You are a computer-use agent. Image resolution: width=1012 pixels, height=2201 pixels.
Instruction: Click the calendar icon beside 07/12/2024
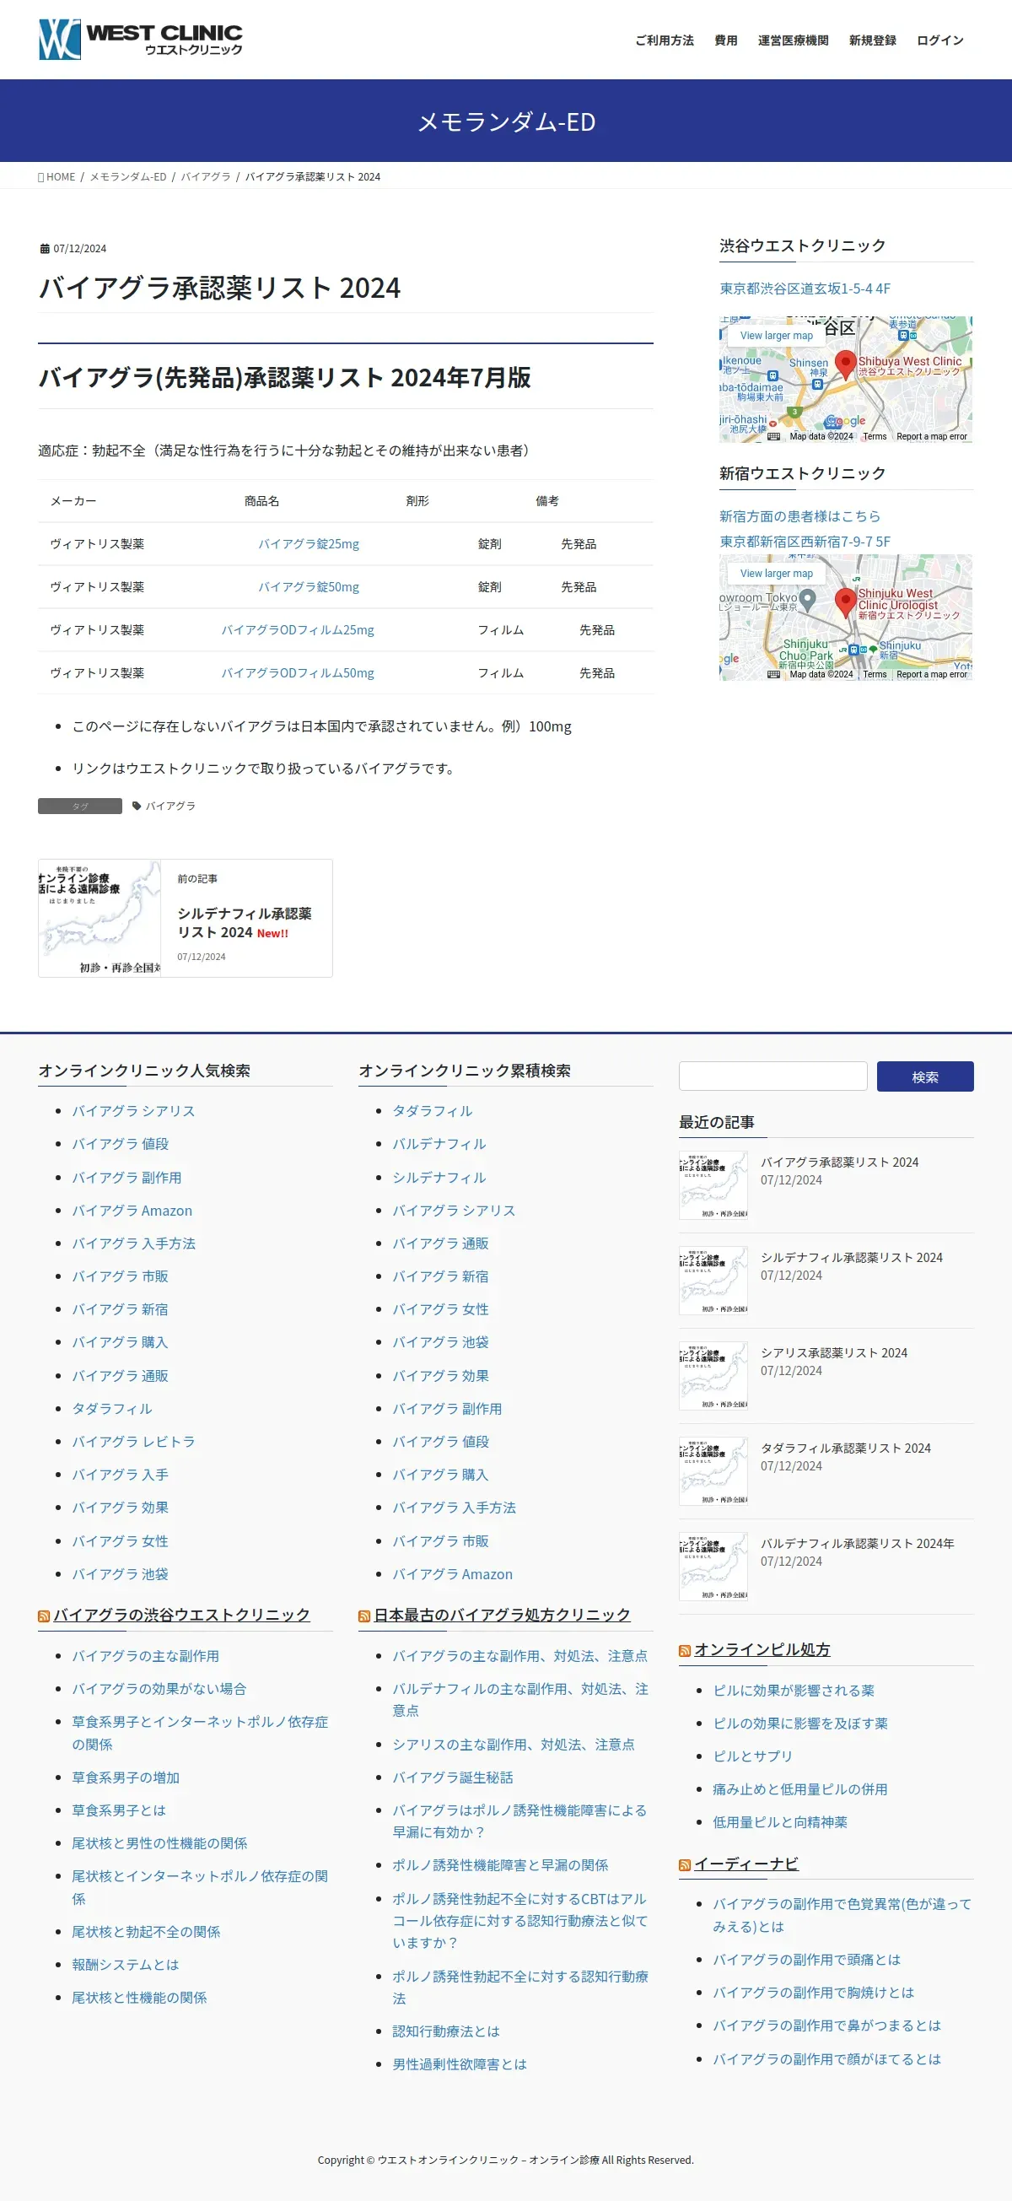[x=45, y=249]
